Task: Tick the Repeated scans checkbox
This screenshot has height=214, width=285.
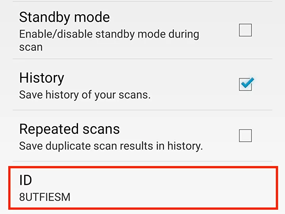Action: pyautogui.click(x=245, y=136)
